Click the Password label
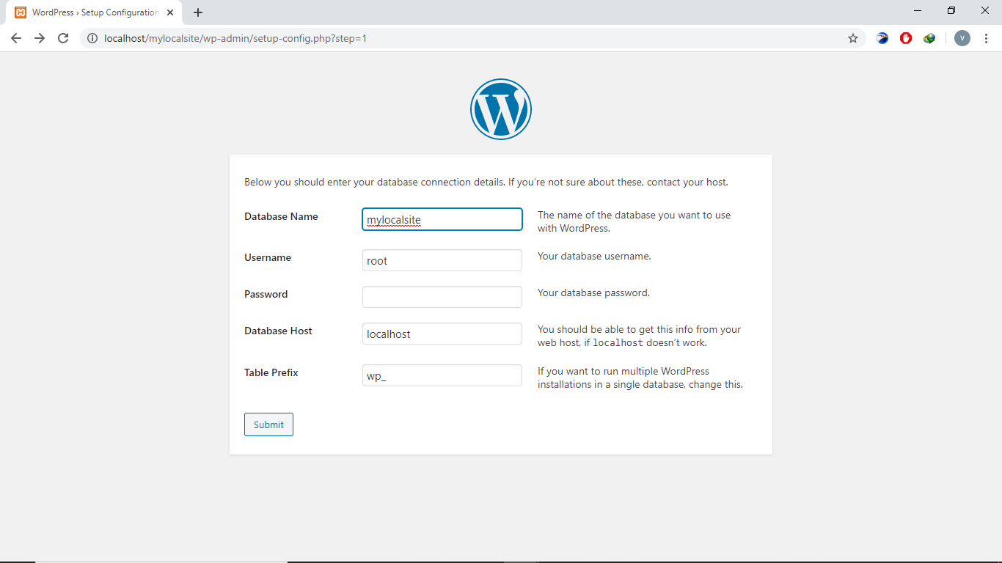Screen dimensions: 1002x563 266,294
